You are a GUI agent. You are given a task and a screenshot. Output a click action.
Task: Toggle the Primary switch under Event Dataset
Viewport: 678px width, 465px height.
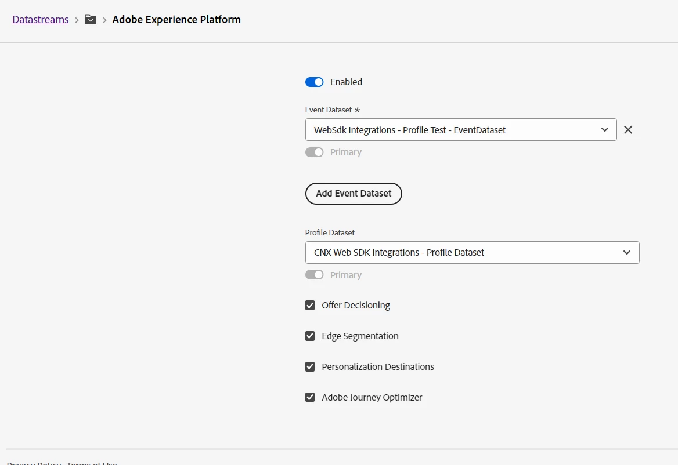[x=314, y=152]
